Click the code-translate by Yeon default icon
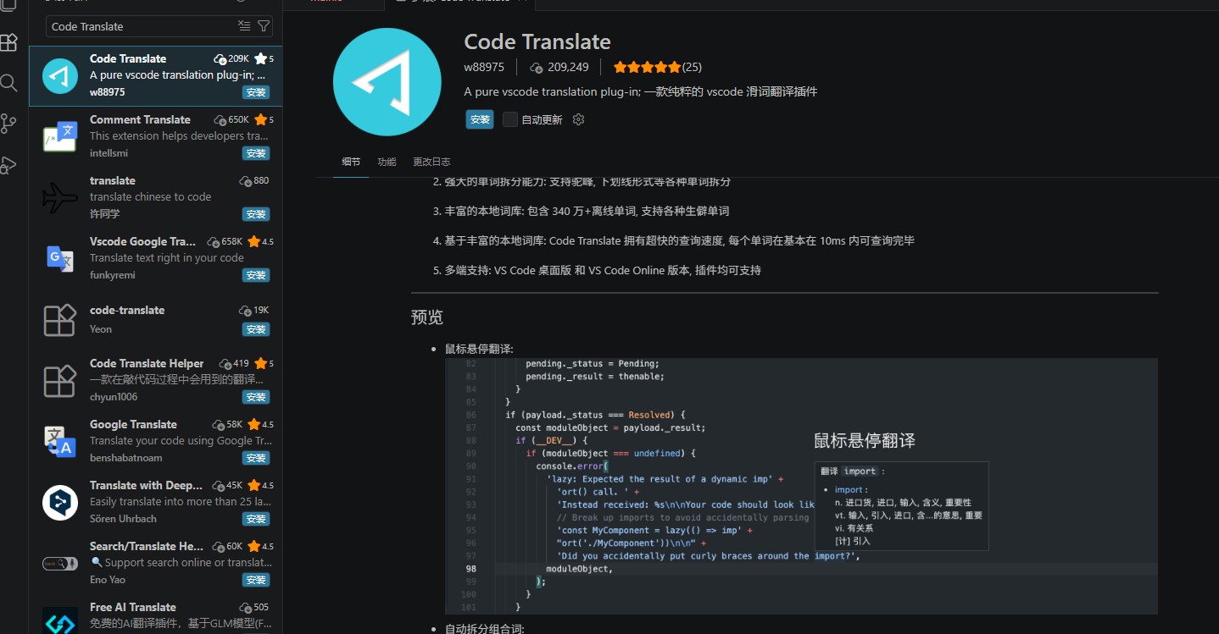1219x634 pixels. (60, 320)
